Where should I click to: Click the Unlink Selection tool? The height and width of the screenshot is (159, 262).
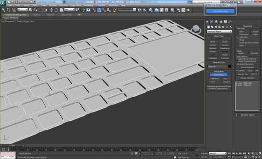[9, 10]
